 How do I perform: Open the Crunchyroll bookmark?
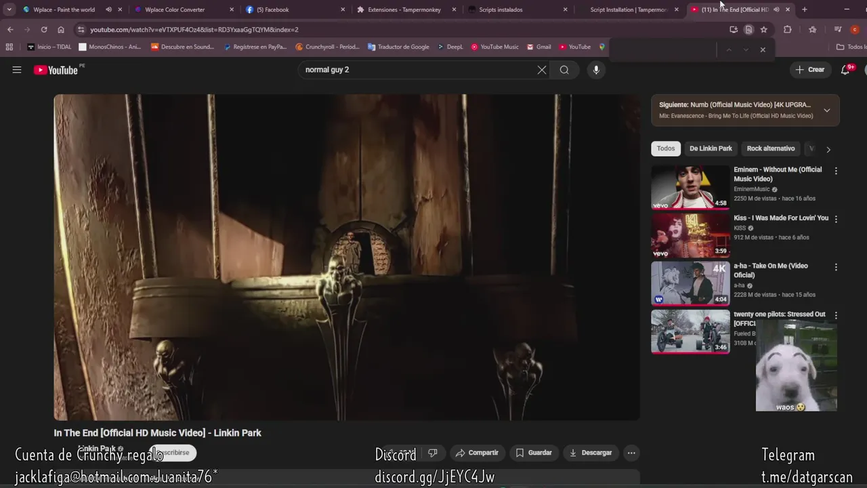tap(327, 47)
